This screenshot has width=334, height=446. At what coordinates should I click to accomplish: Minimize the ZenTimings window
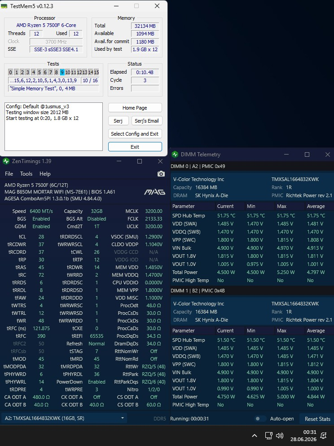[x=119, y=161]
